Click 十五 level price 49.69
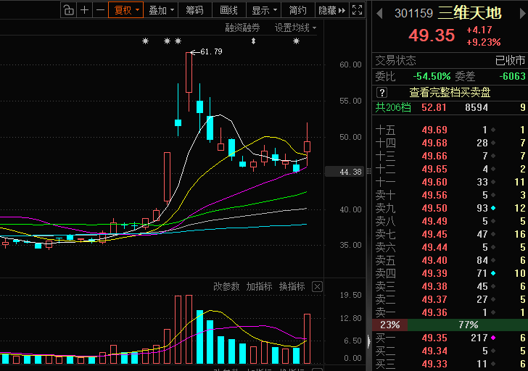 434,130
